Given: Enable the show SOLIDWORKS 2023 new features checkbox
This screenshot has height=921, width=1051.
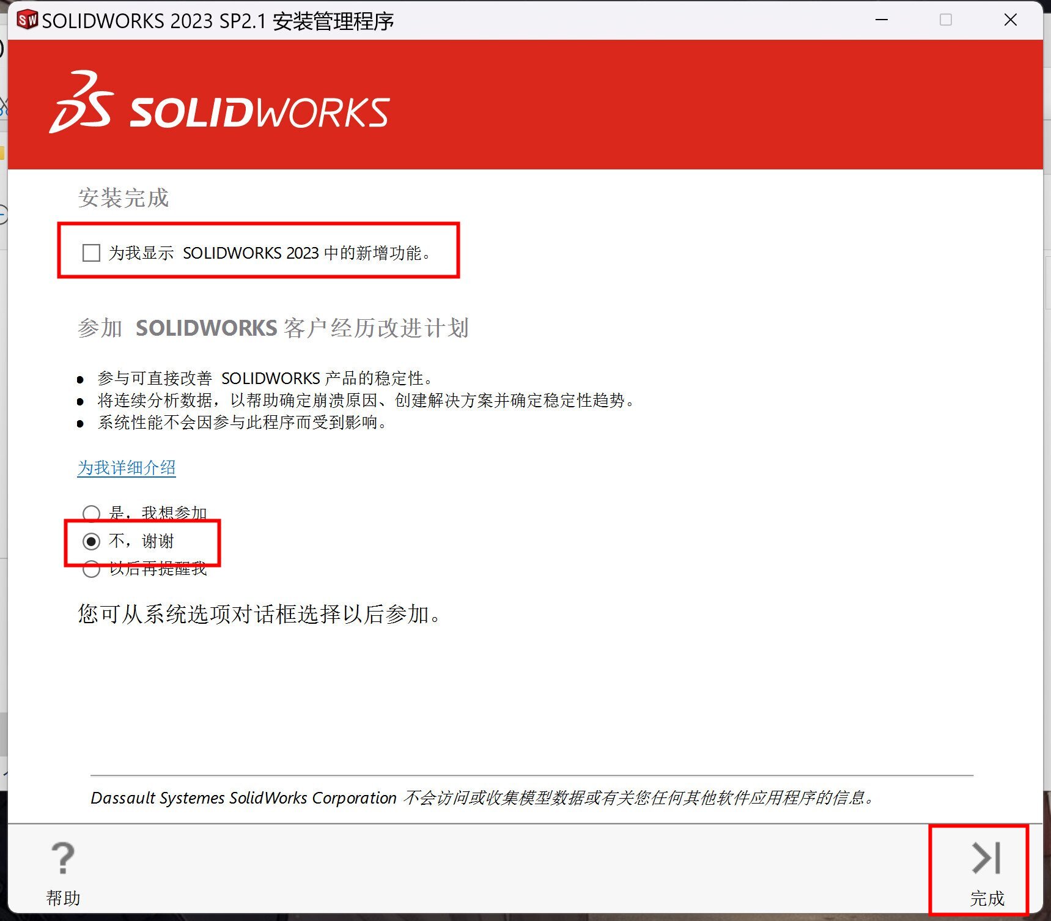Looking at the screenshot, I should coord(91,253).
